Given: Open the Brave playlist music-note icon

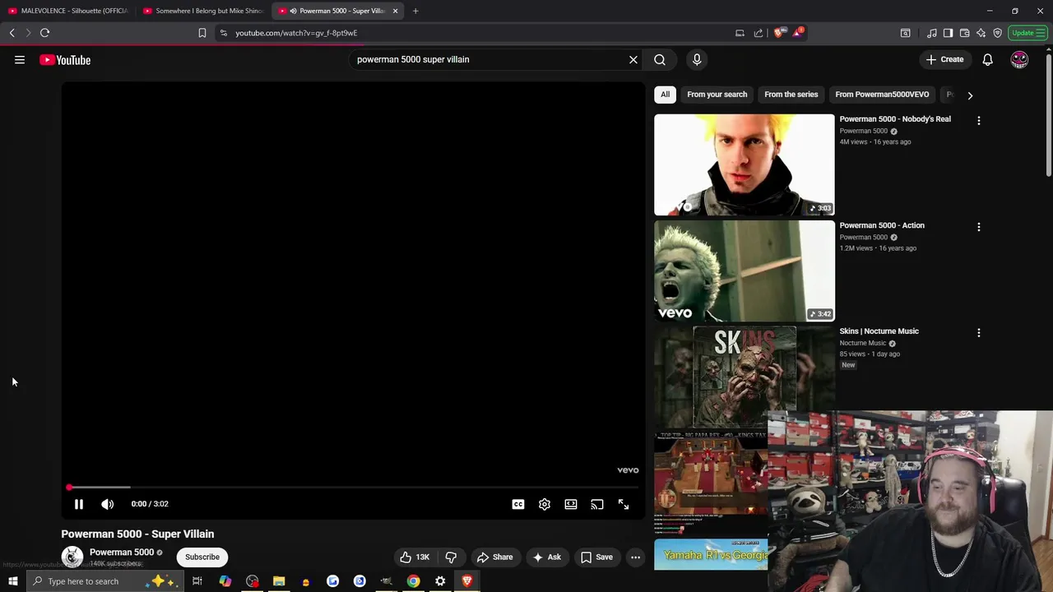Looking at the screenshot, I should [x=931, y=33].
